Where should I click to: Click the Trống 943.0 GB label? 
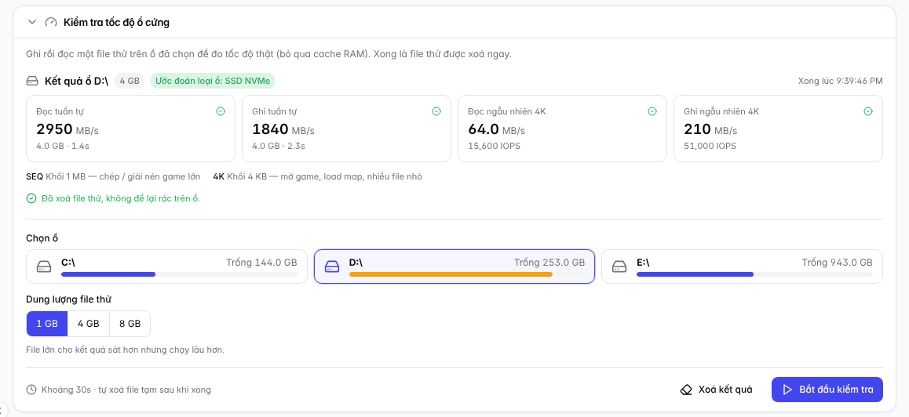(x=837, y=263)
